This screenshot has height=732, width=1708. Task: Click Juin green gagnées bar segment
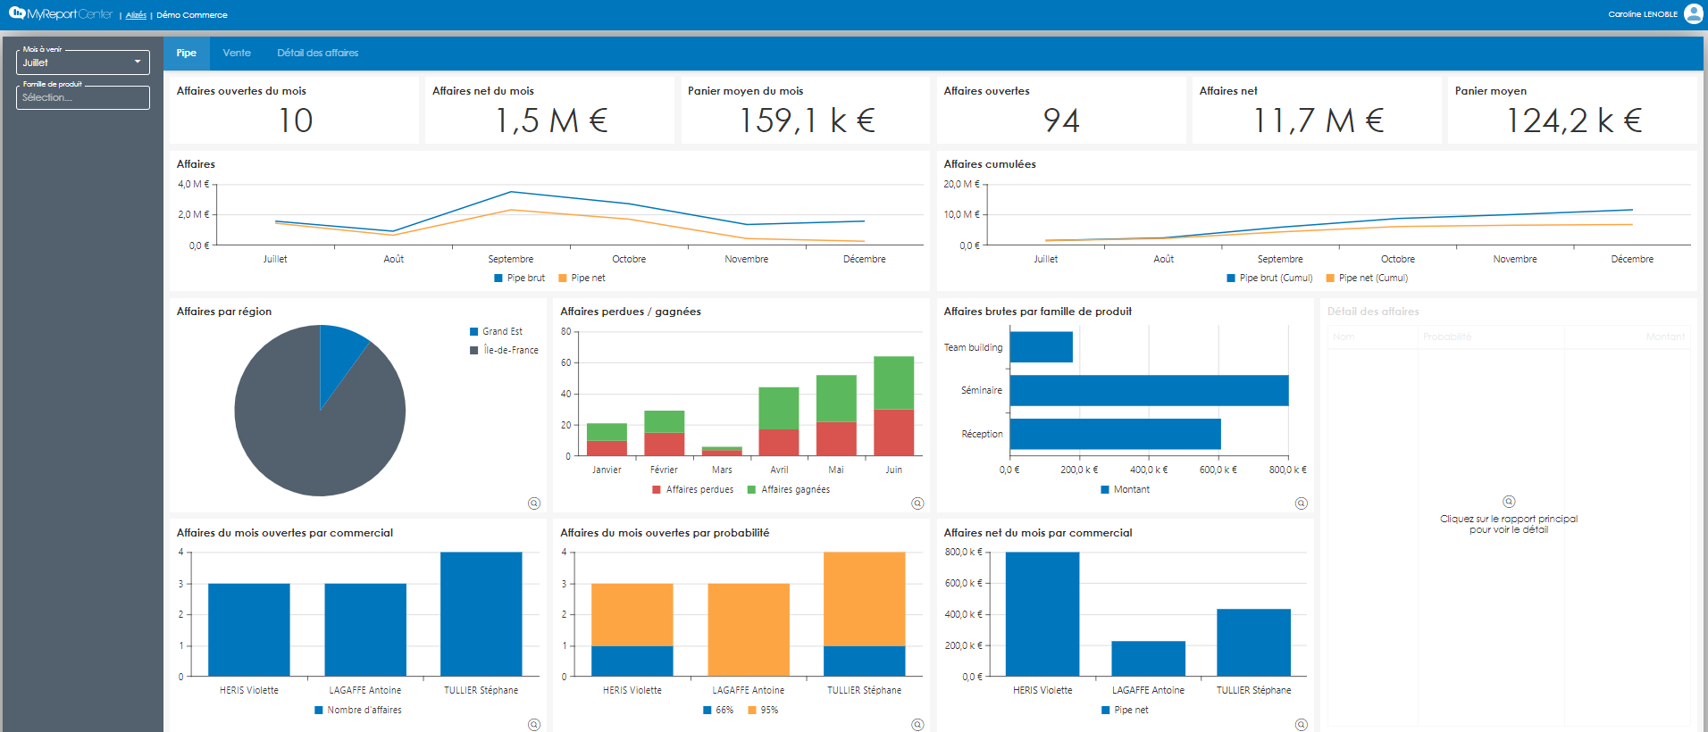(893, 383)
